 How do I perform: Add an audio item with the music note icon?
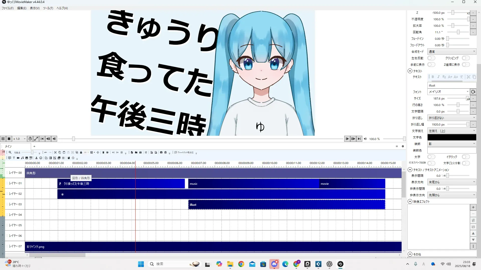coord(22,158)
